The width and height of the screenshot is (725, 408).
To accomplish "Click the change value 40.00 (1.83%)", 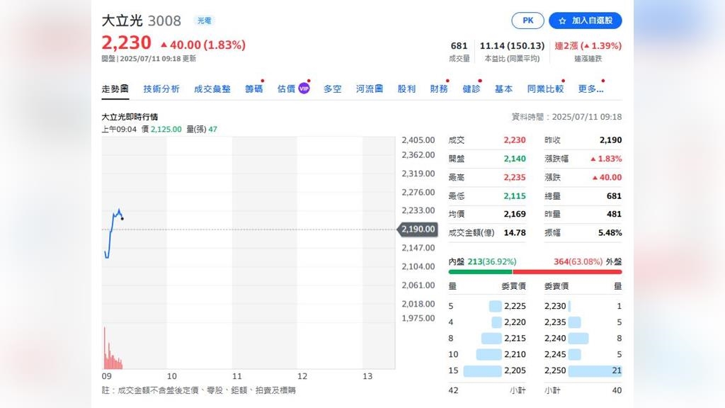I will point(203,45).
